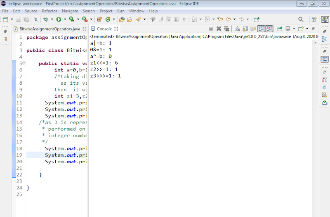This screenshot has height=217, width=330.
Task: Click the New Java Class icon
Action: pyautogui.click(x=108, y=19)
